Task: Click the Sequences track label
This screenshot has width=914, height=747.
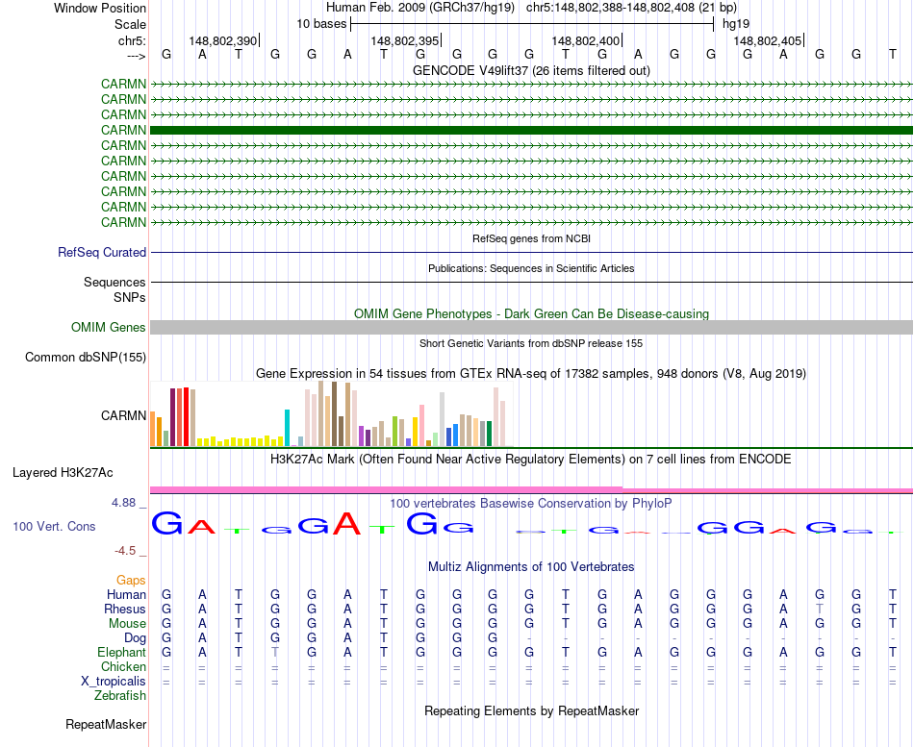Action: pos(114,282)
